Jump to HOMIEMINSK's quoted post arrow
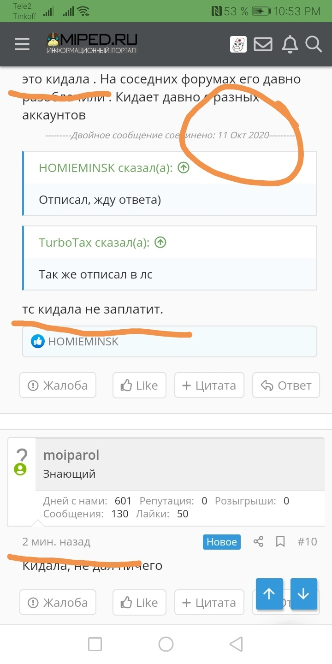332x664 pixels. click(184, 168)
